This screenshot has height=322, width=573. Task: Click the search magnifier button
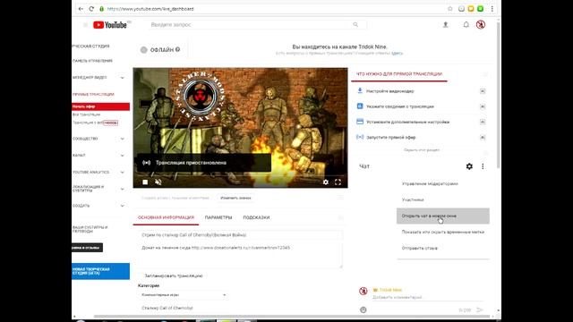click(355, 24)
